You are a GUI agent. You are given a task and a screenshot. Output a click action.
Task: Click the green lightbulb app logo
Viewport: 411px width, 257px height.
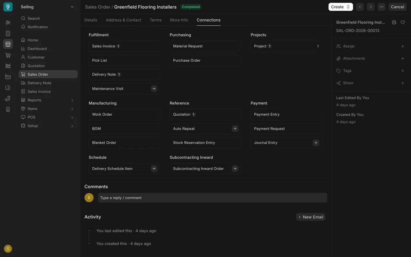click(8, 7)
